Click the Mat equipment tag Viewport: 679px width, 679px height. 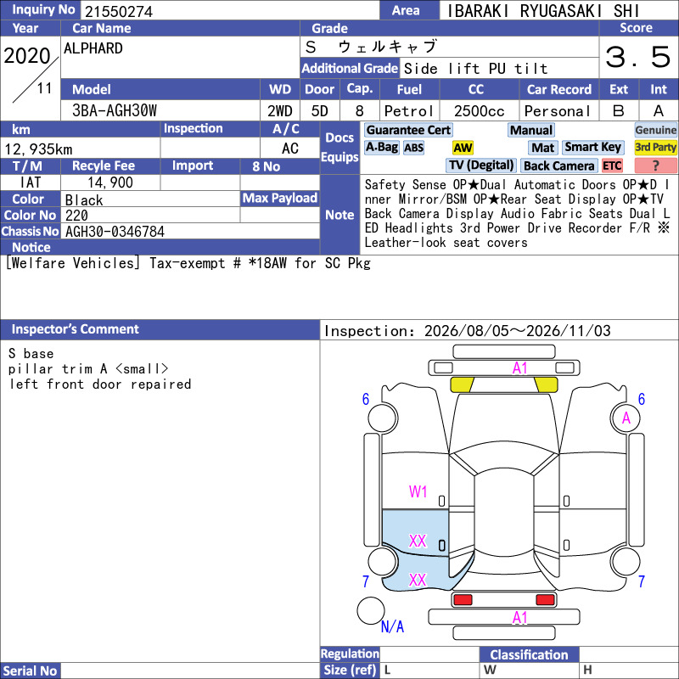coord(543,148)
